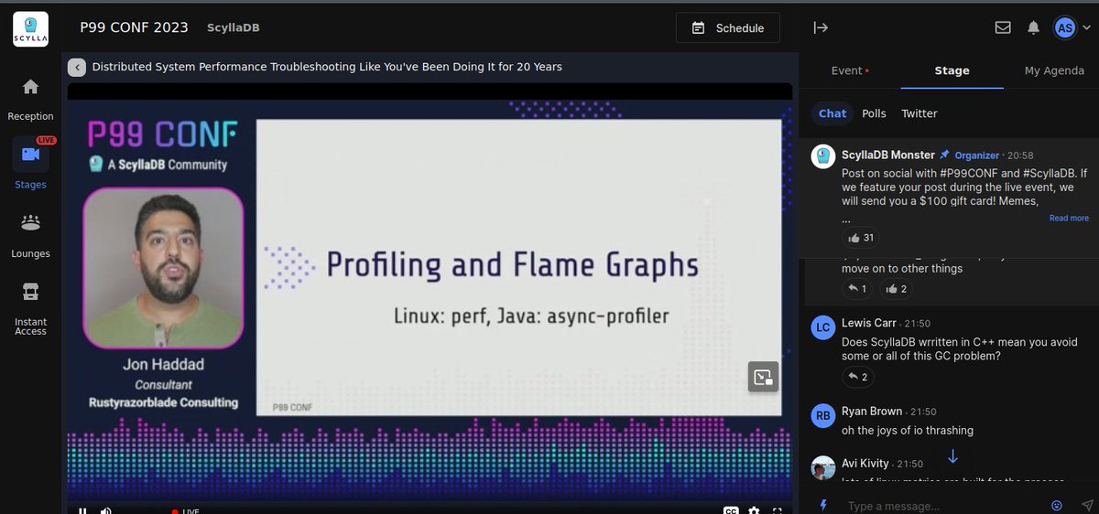The height and width of the screenshot is (514, 1099).
Task: Click ScyllaDB Monster avatar in pinned post
Action: tap(823, 156)
